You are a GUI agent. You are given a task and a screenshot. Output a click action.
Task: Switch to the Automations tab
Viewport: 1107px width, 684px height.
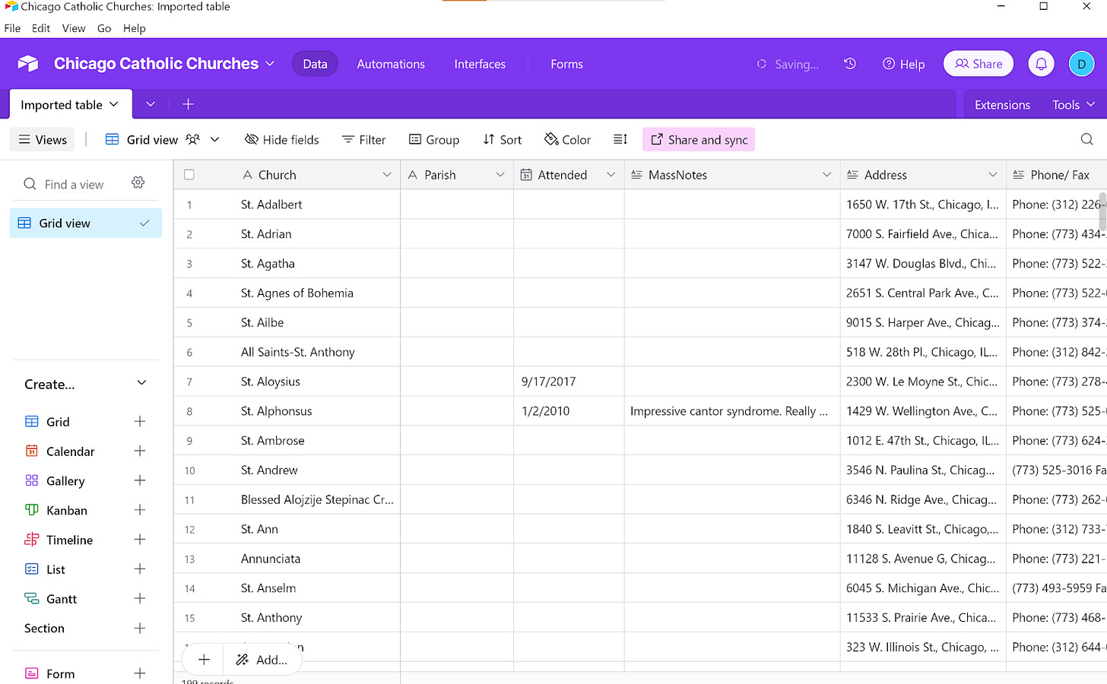point(391,64)
